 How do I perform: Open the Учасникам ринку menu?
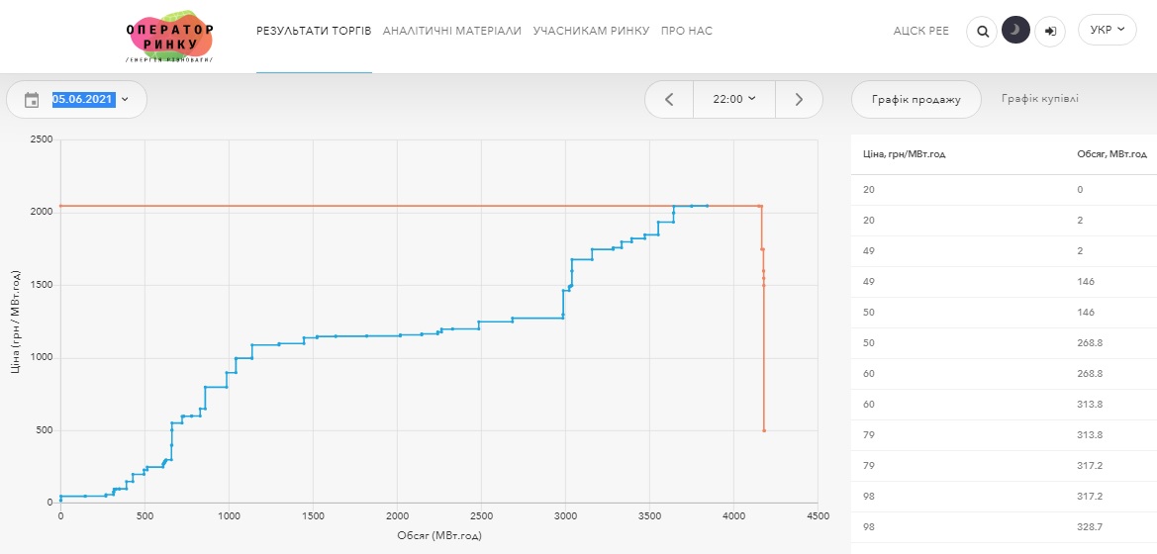(591, 31)
